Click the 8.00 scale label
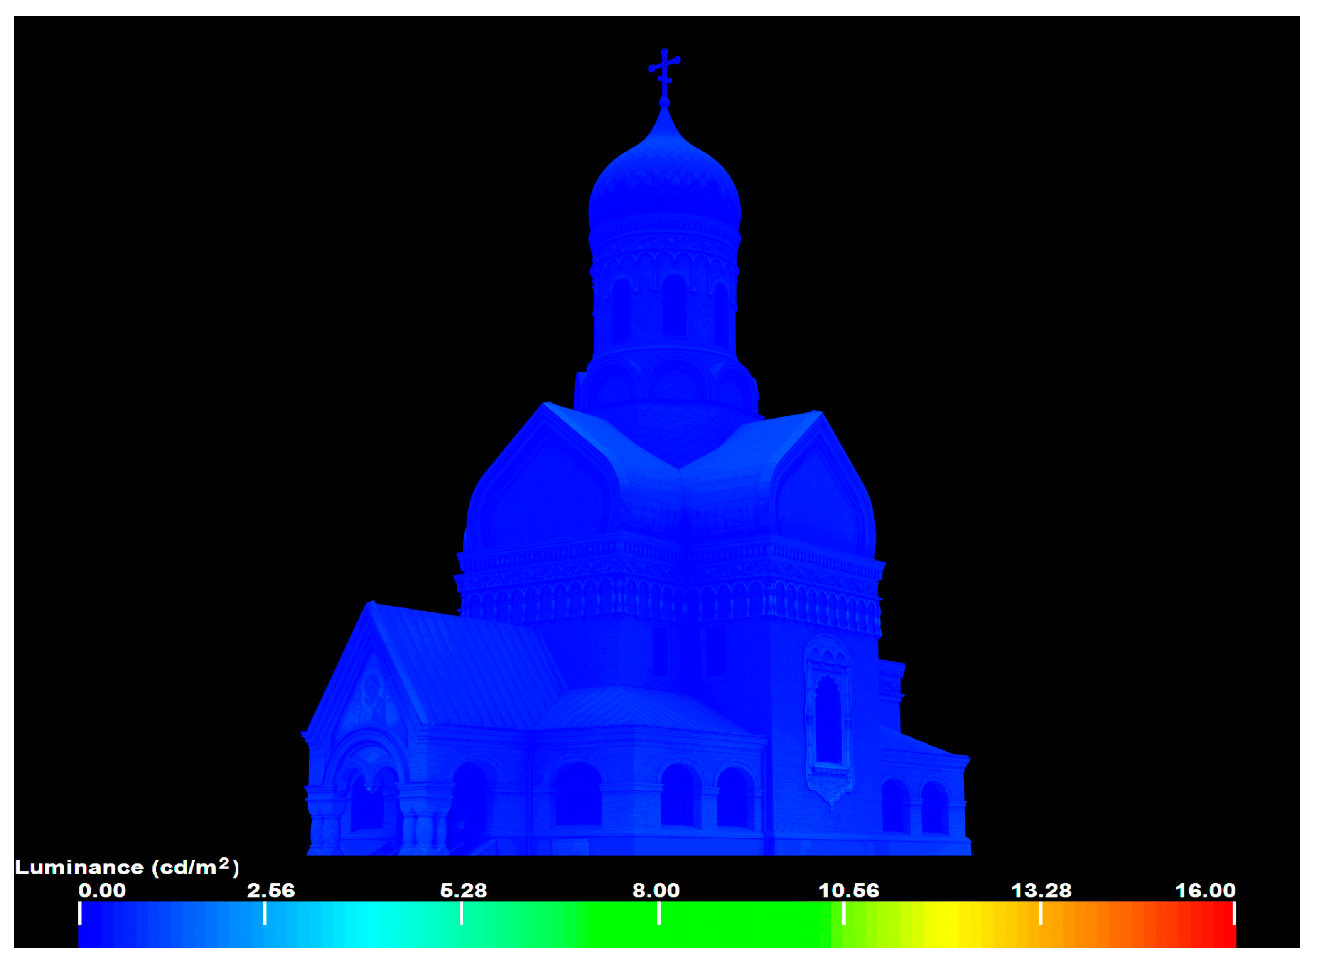Image resolution: width=1319 pixels, height=965 pixels. click(656, 891)
